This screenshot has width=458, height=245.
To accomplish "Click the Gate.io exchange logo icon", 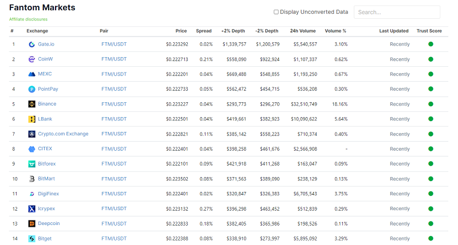I will click(x=32, y=44).
